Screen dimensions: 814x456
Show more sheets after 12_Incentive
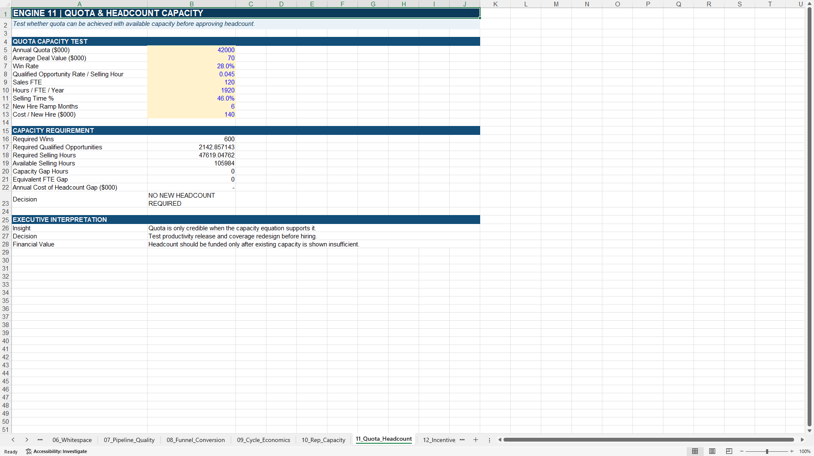click(x=462, y=440)
